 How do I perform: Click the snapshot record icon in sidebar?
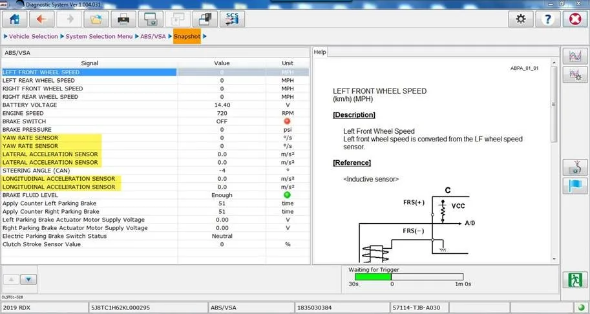(575, 167)
